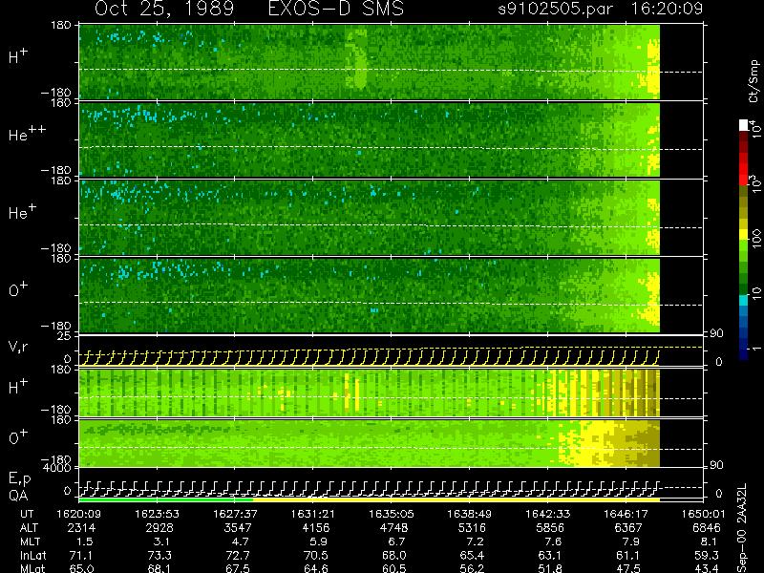
Task: Click the green segment of the QA bar
Action: click(x=165, y=499)
